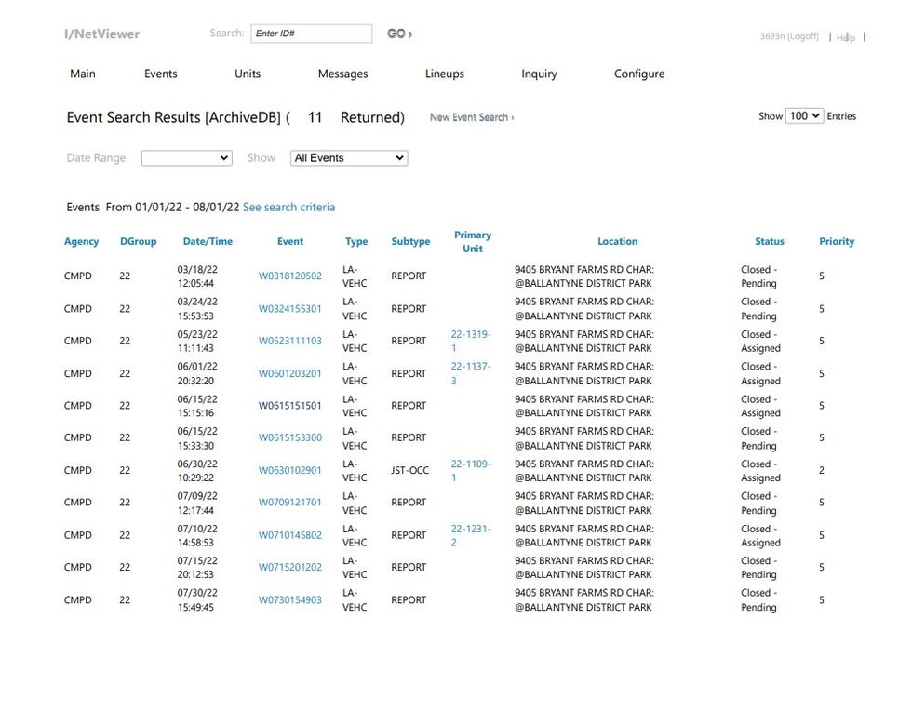
Task: Open the Configure menu
Action: (x=639, y=74)
